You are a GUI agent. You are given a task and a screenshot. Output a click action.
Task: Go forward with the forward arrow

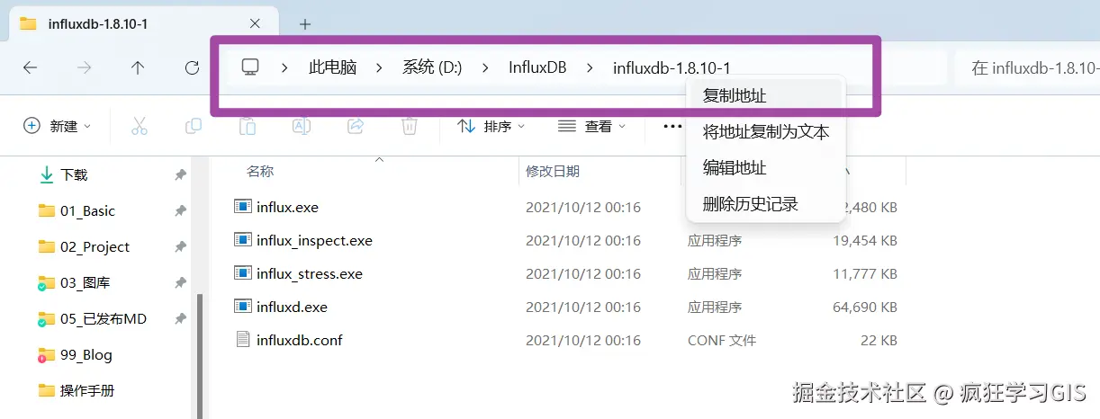pos(84,67)
